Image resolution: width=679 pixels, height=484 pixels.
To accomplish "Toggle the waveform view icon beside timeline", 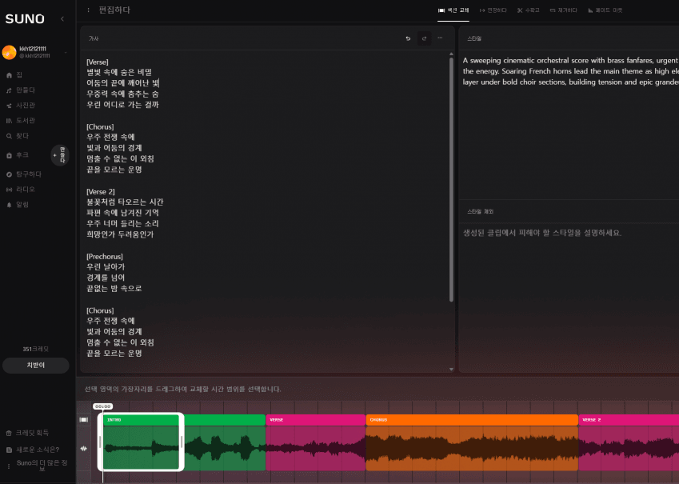I will point(83,450).
